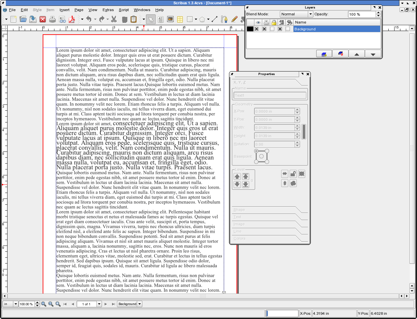
Task: Open the Blend Mode dropdown
Action: point(296,14)
